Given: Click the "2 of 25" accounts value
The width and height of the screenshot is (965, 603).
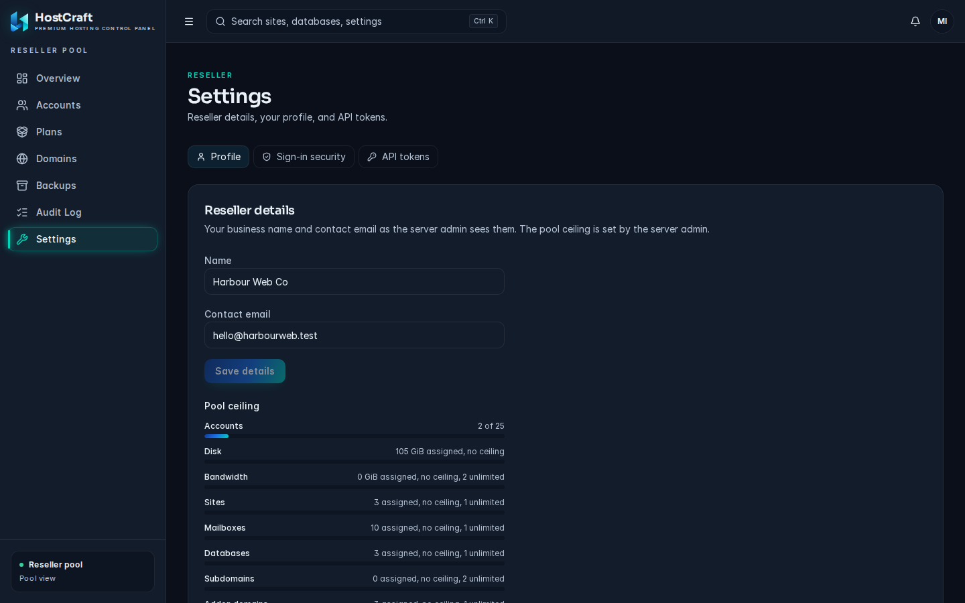Looking at the screenshot, I should [x=491, y=426].
